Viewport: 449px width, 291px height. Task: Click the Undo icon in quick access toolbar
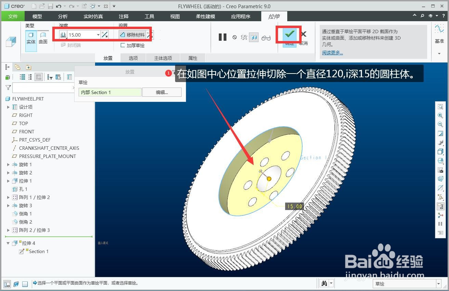click(x=58, y=6)
